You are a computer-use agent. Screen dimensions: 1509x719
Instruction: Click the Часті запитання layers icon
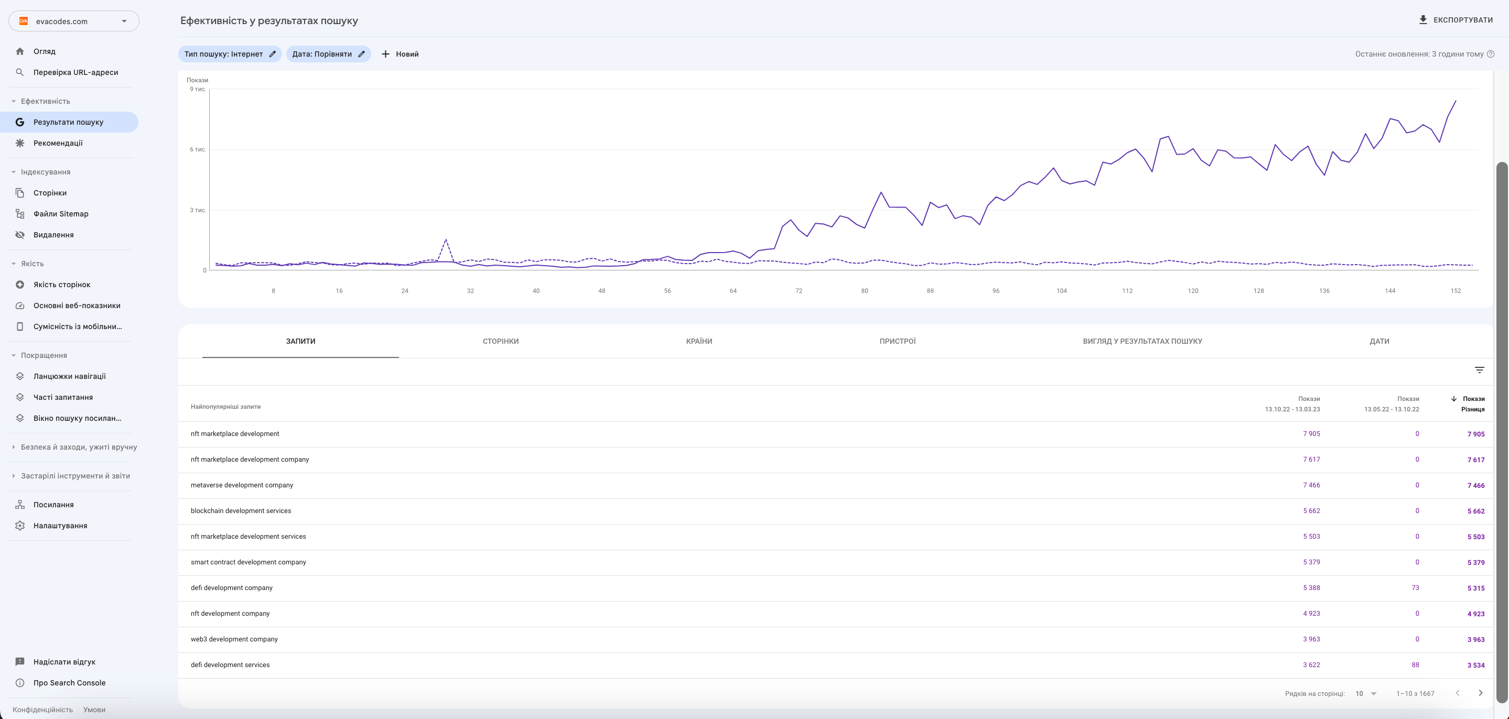coord(20,398)
